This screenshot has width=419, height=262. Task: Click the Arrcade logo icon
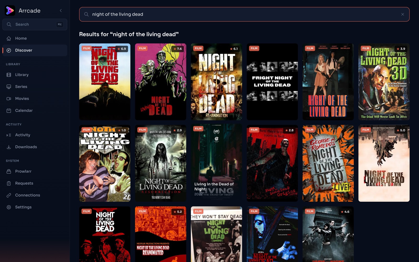point(10,10)
